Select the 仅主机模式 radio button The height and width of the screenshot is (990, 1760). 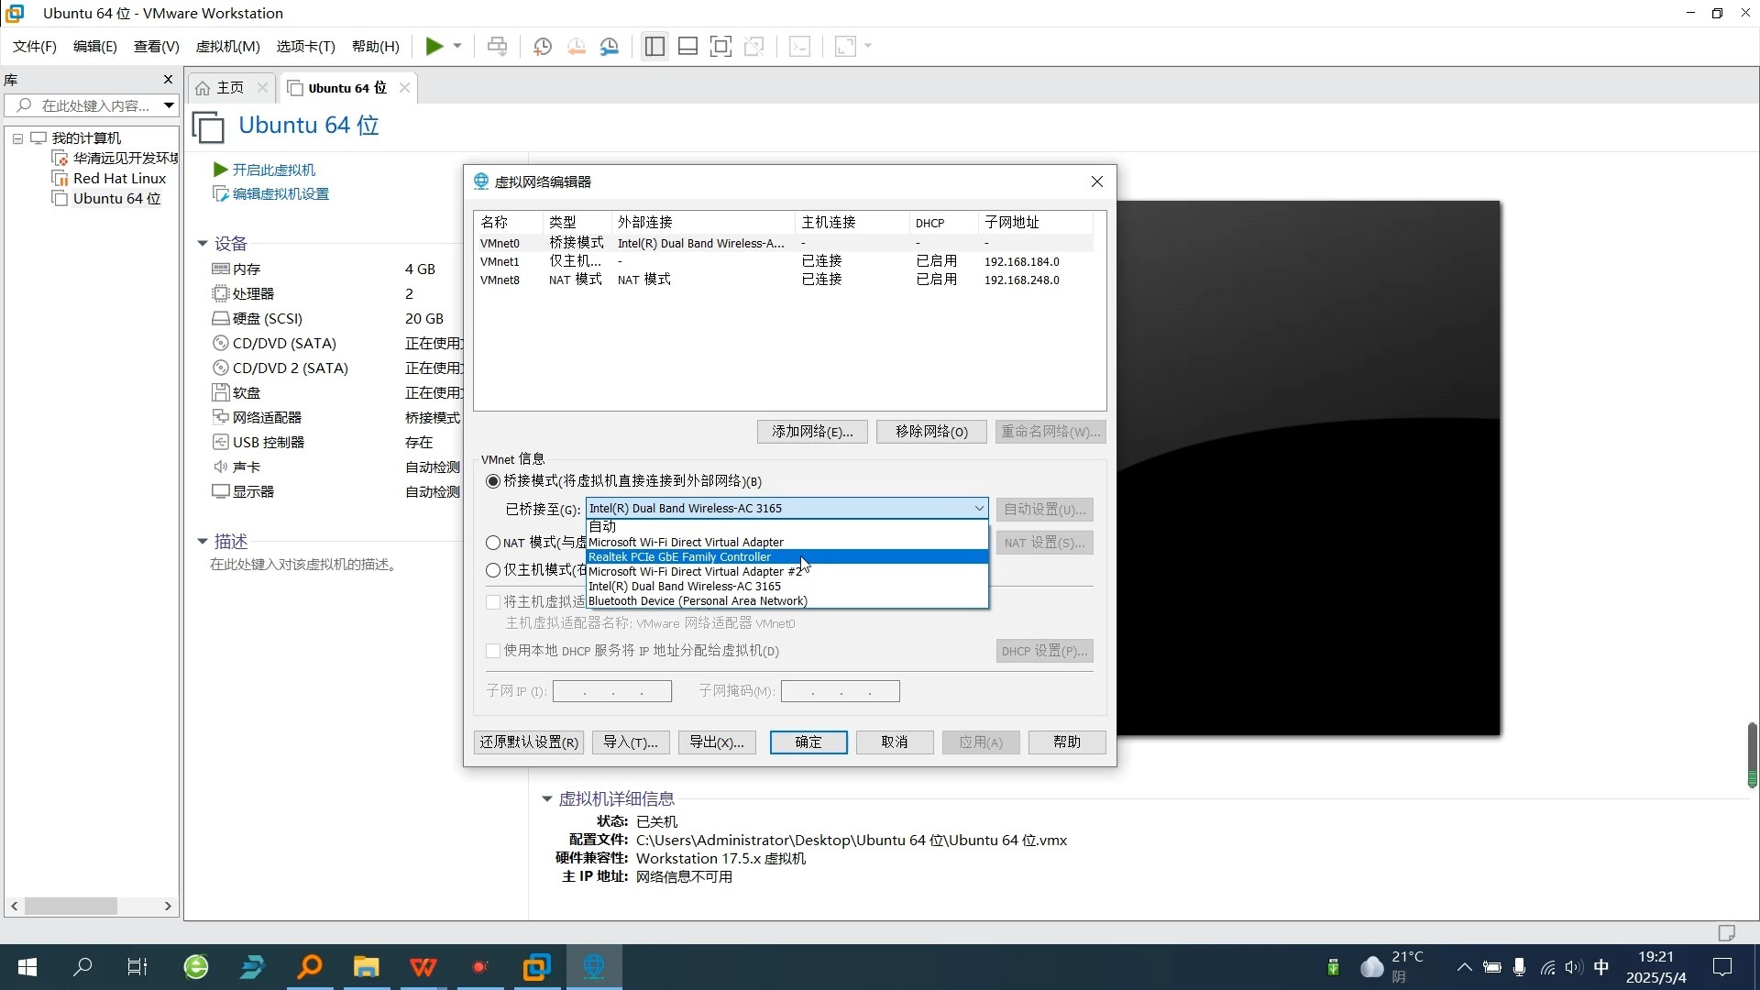493,570
